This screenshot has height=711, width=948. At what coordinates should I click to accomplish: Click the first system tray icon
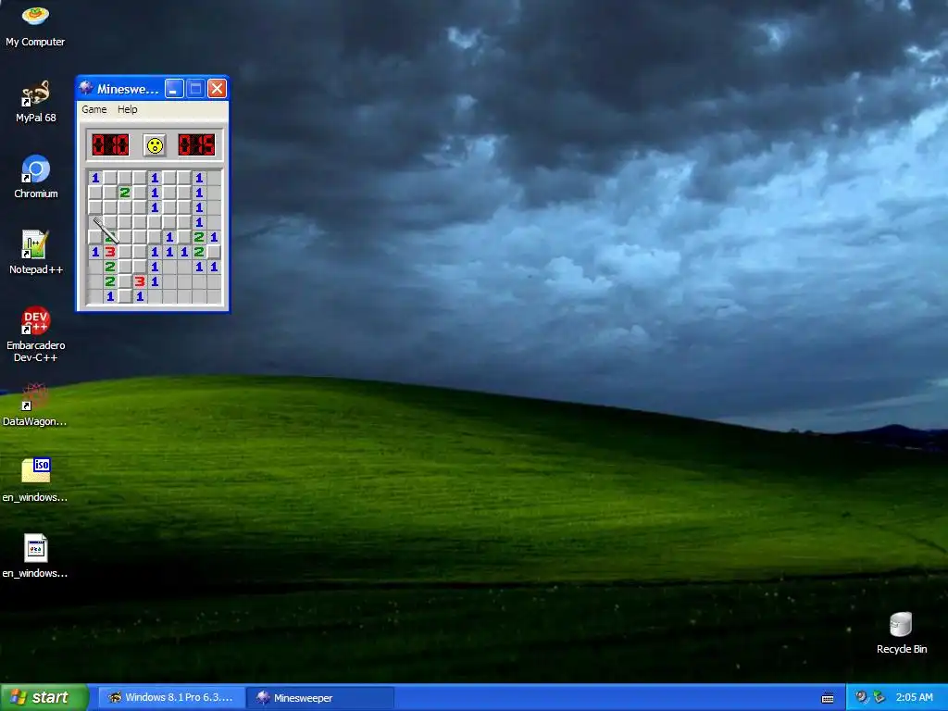pyautogui.click(x=862, y=697)
